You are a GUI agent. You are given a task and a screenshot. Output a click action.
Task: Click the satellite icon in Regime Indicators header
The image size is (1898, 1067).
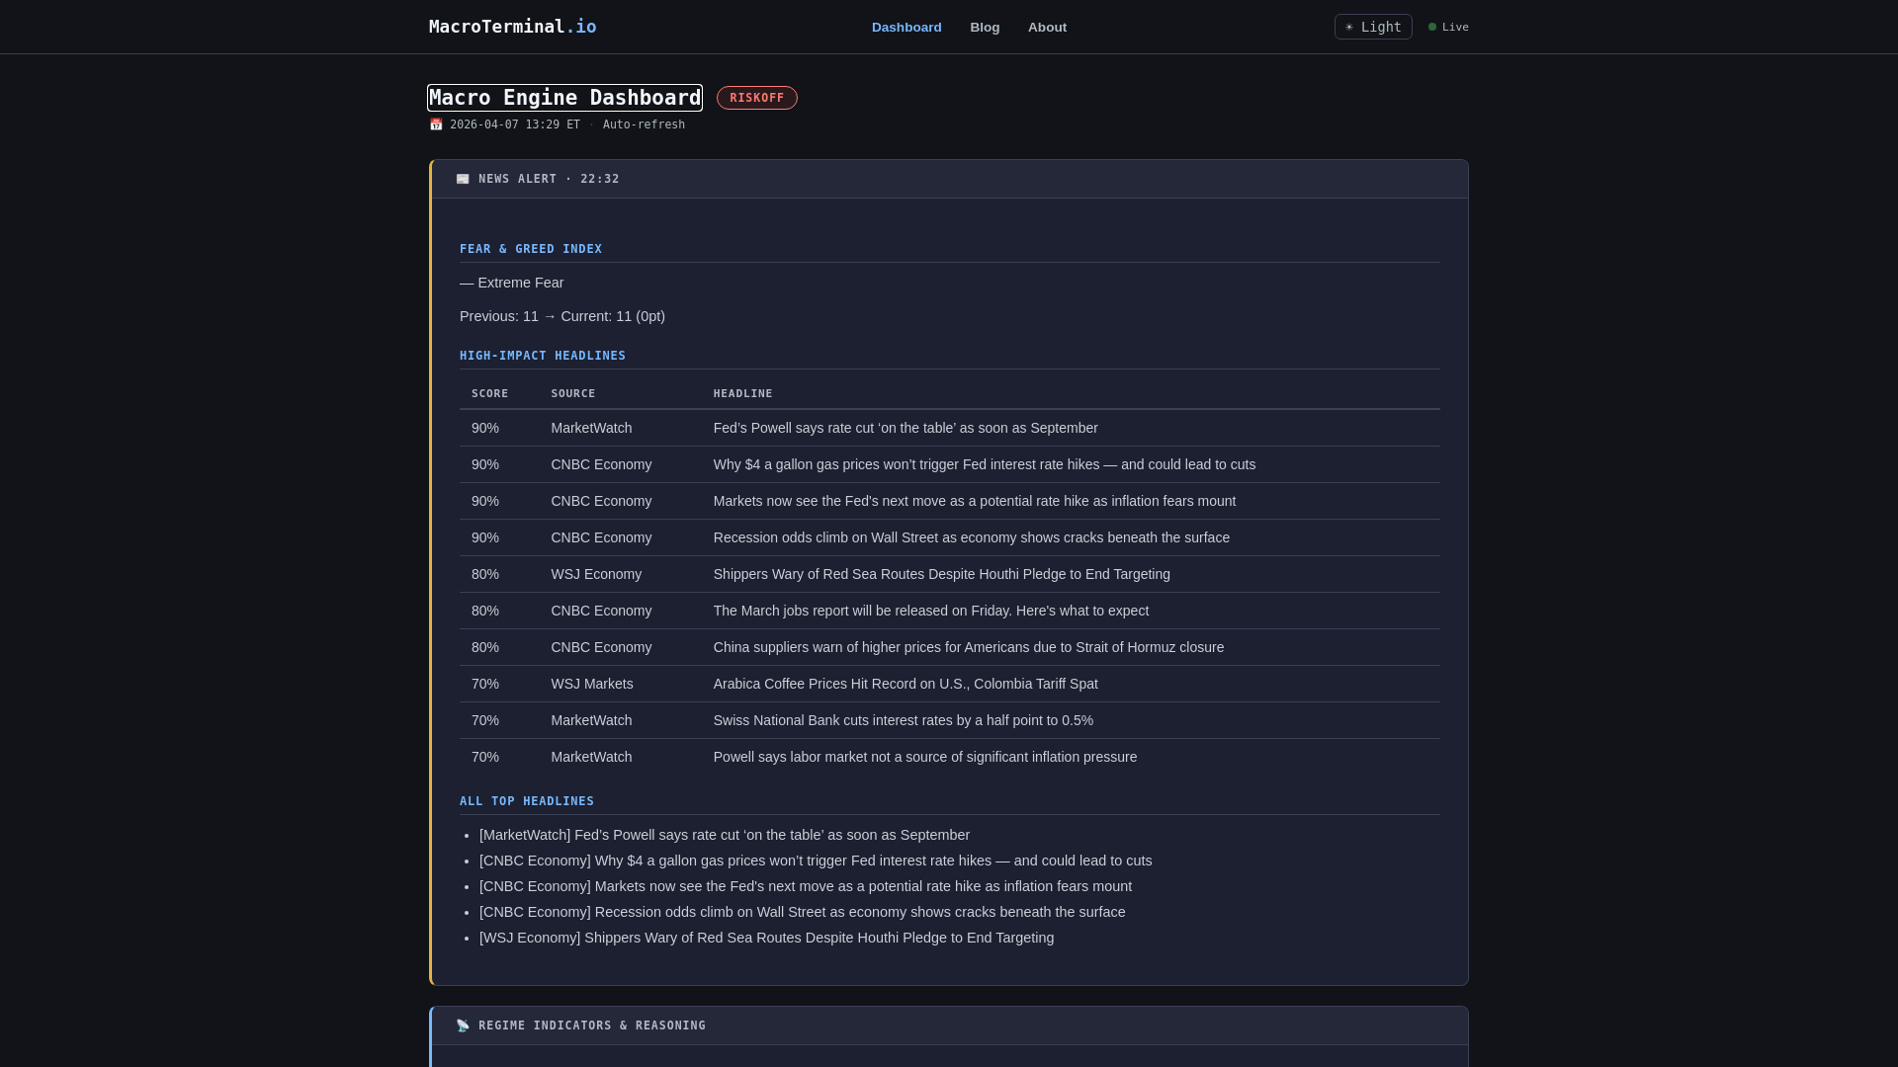[x=463, y=1026]
